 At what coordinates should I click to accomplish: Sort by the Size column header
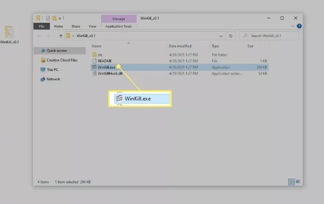click(x=250, y=46)
